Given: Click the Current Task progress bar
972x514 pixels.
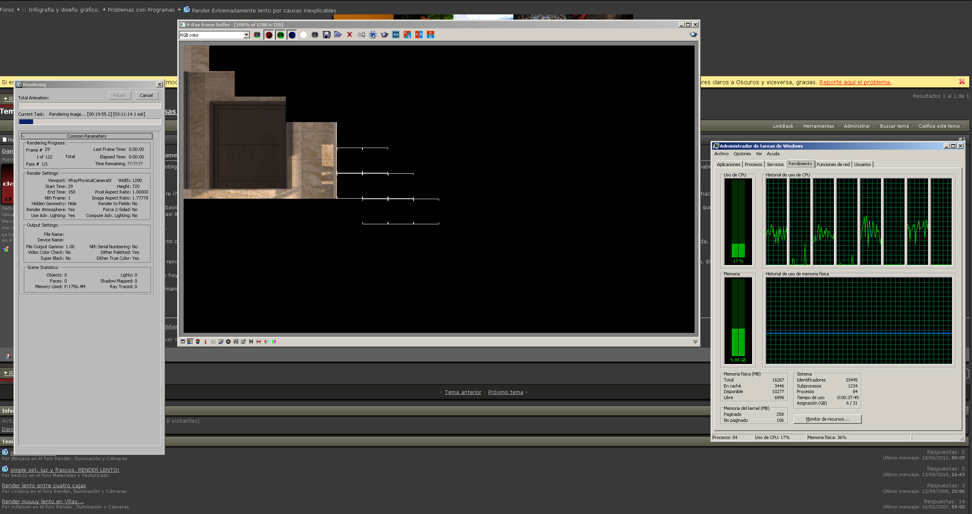Looking at the screenshot, I should (89, 122).
